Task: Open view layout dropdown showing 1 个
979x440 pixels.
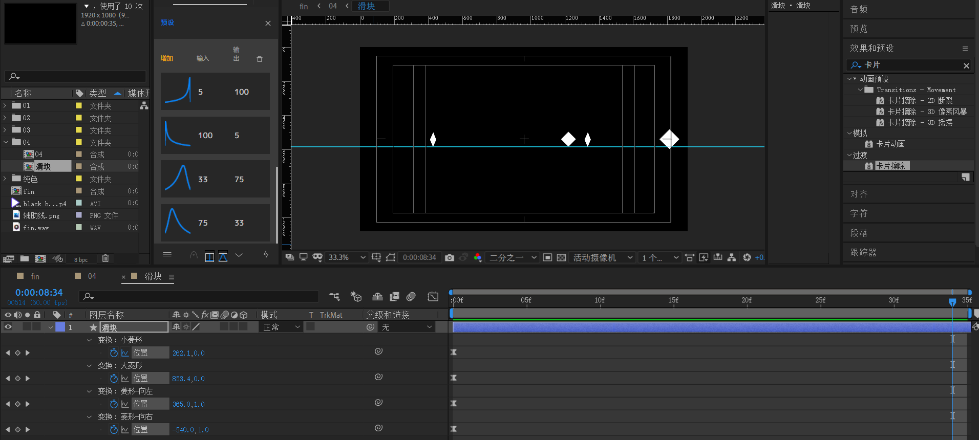Action: (660, 257)
